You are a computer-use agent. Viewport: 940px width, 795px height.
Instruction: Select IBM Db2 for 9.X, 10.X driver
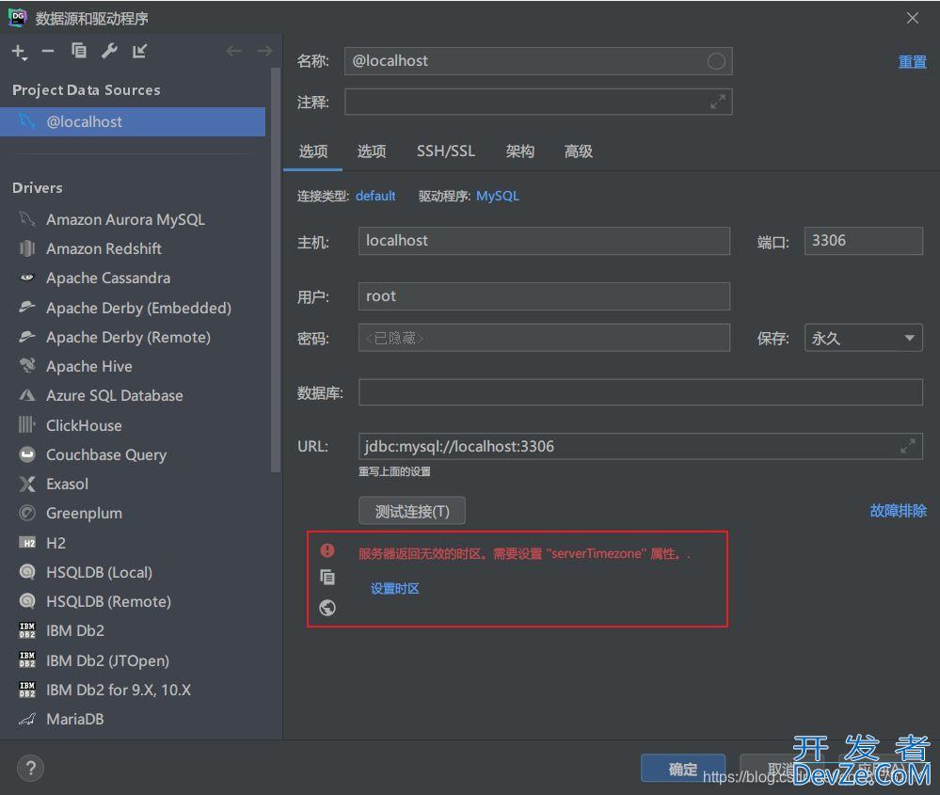135,690
